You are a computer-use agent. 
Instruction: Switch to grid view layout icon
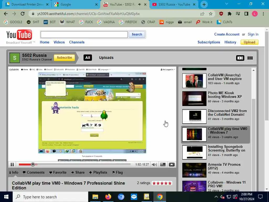tap(250, 58)
